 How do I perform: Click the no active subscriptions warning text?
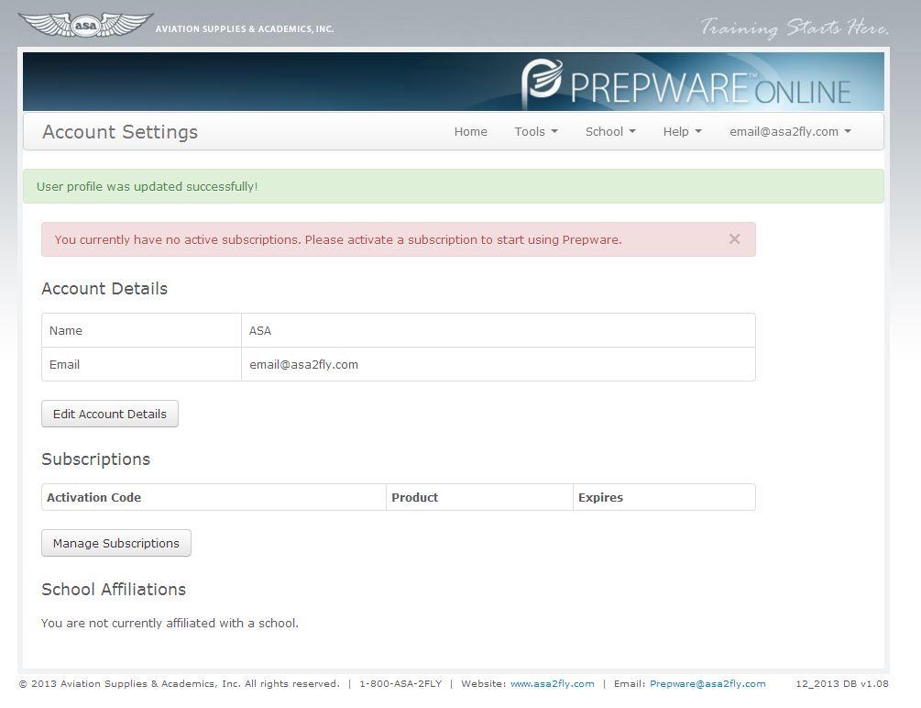click(x=338, y=240)
